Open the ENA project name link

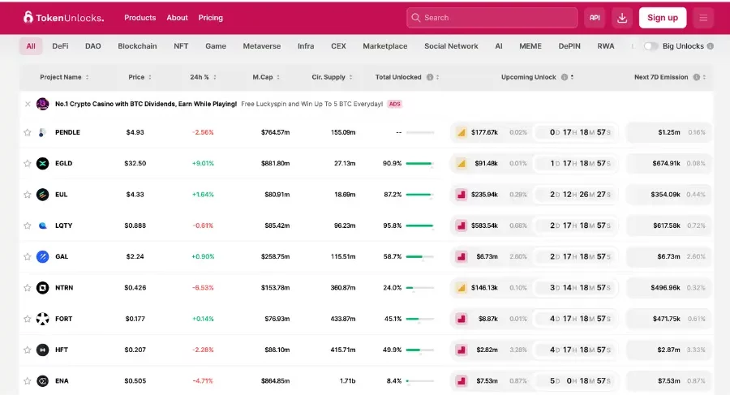[62, 381]
